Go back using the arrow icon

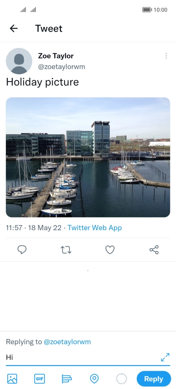point(14,29)
